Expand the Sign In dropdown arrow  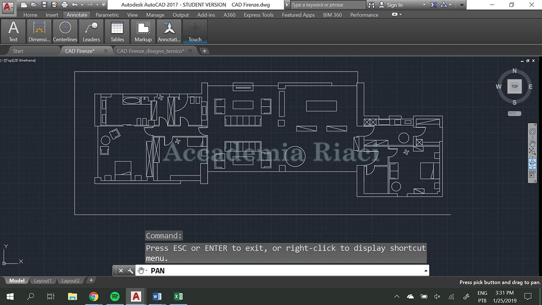click(x=424, y=5)
